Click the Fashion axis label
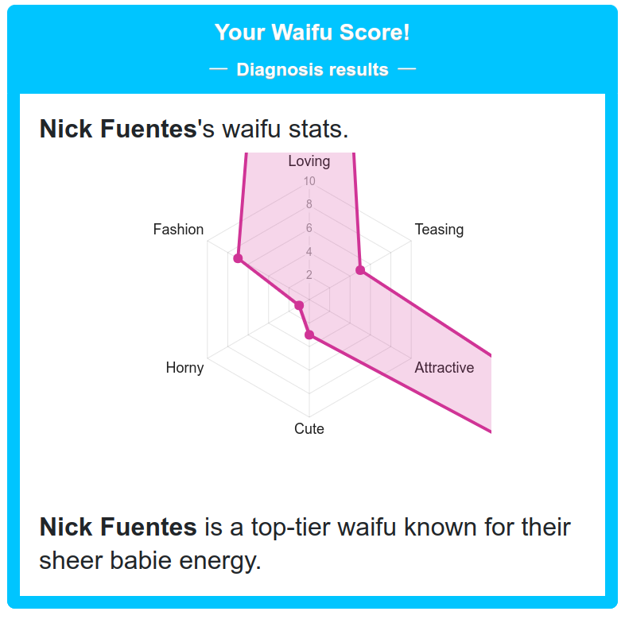Screen dimensions: 625x619 (178, 230)
